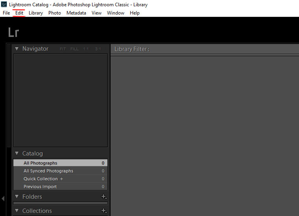The image size is (299, 216).
Task: Click the Navigator preview area
Action: pyautogui.click(x=61, y=100)
